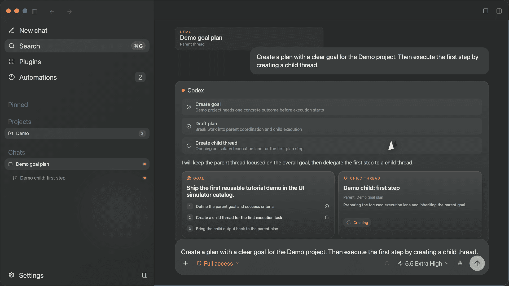Select step 3 Bring the child output back
The height and width of the screenshot is (286, 509).
click(258, 229)
